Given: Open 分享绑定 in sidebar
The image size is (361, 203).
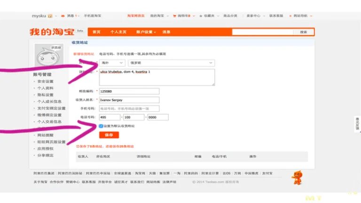Looking at the screenshot, I should [x=45, y=156].
